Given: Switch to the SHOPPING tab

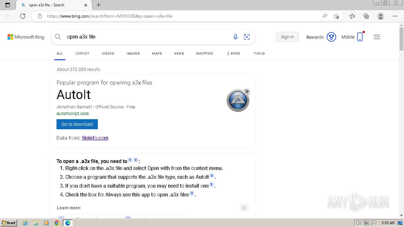Looking at the screenshot, I should 205,54.
